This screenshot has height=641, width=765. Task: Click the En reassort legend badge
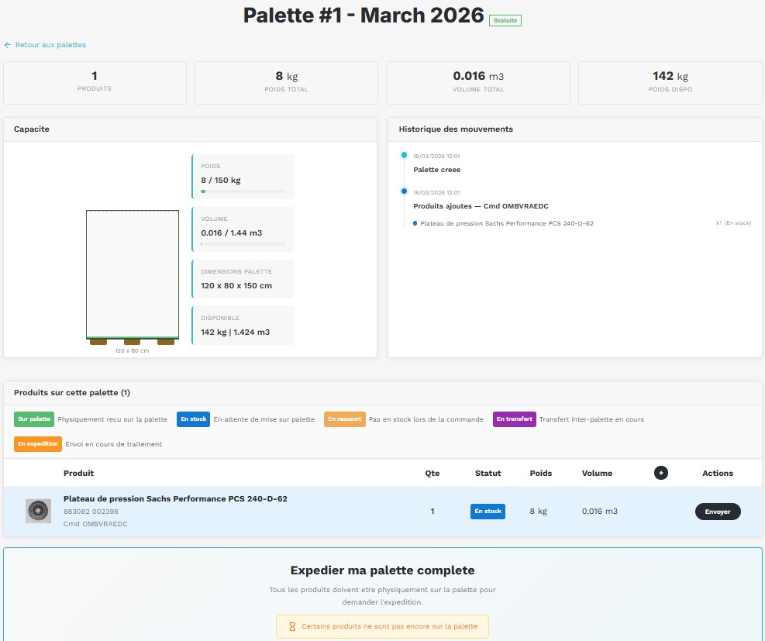(x=344, y=419)
